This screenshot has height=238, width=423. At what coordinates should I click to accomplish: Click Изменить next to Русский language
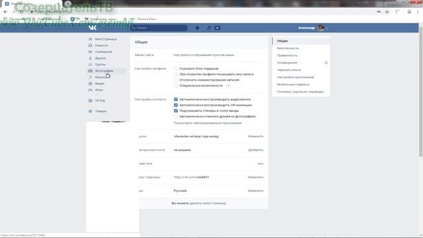256,191
